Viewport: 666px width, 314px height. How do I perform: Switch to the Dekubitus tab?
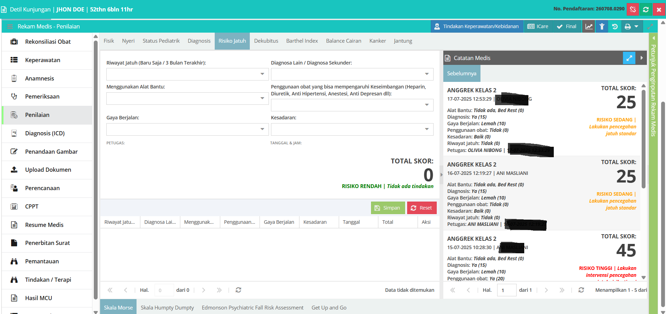(266, 41)
